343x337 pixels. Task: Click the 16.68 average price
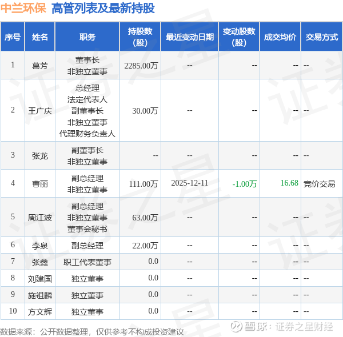289,183
